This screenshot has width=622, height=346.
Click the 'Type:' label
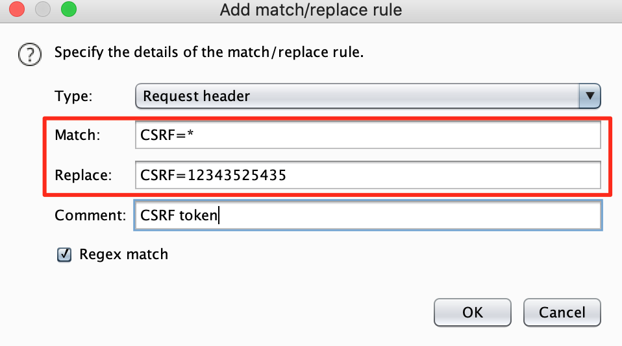(73, 97)
